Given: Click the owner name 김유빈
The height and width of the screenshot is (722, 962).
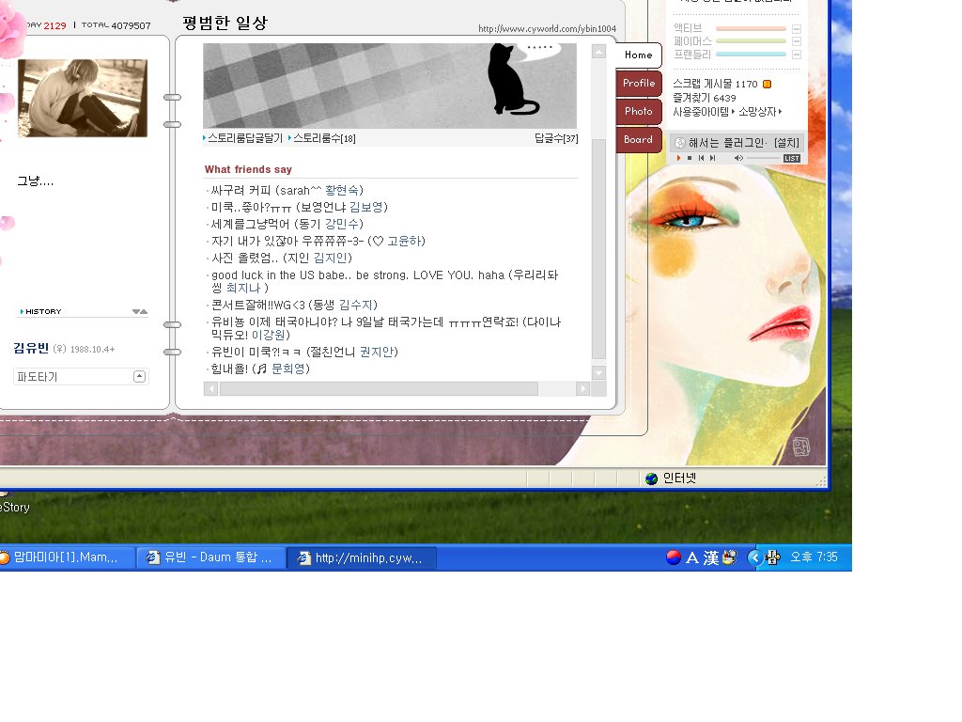Looking at the screenshot, I should point(31,348).
